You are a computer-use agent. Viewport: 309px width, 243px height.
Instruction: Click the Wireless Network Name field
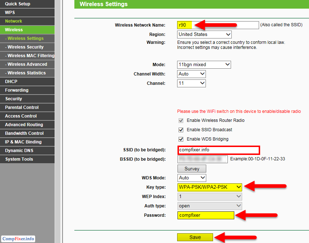pyautogui.click(x=218, y=25)
